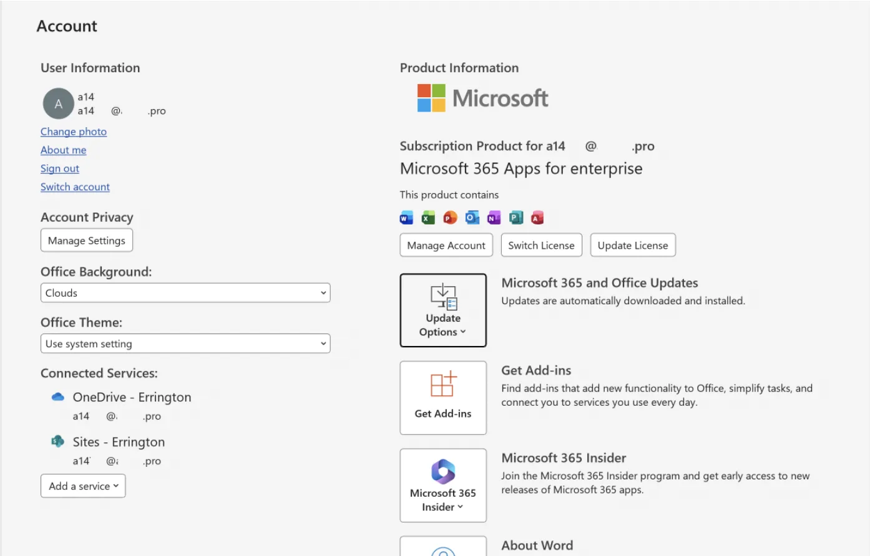Viewport: 870px width, 556px height.
Task: Open the Get Add-ins tile
Action: 443,398
